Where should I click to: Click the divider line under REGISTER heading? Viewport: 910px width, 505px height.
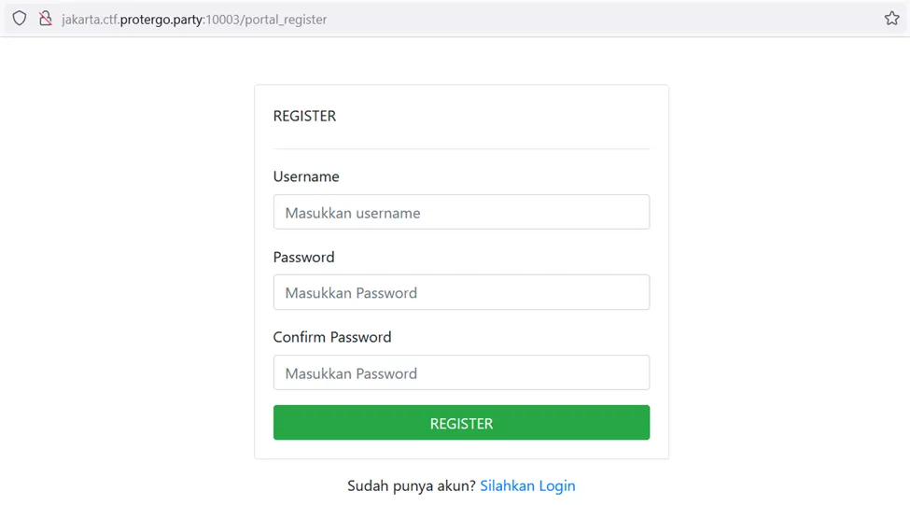461,148
